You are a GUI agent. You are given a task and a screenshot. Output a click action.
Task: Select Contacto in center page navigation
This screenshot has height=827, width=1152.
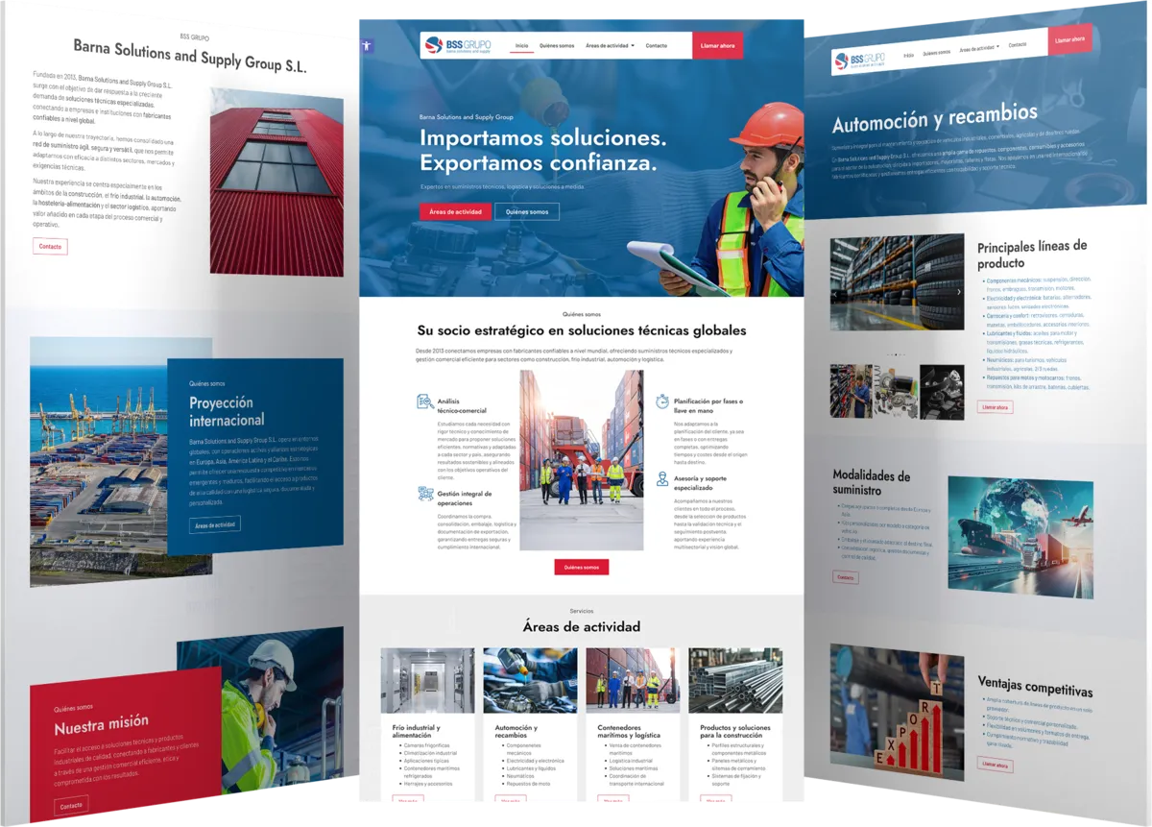(657, 45)
